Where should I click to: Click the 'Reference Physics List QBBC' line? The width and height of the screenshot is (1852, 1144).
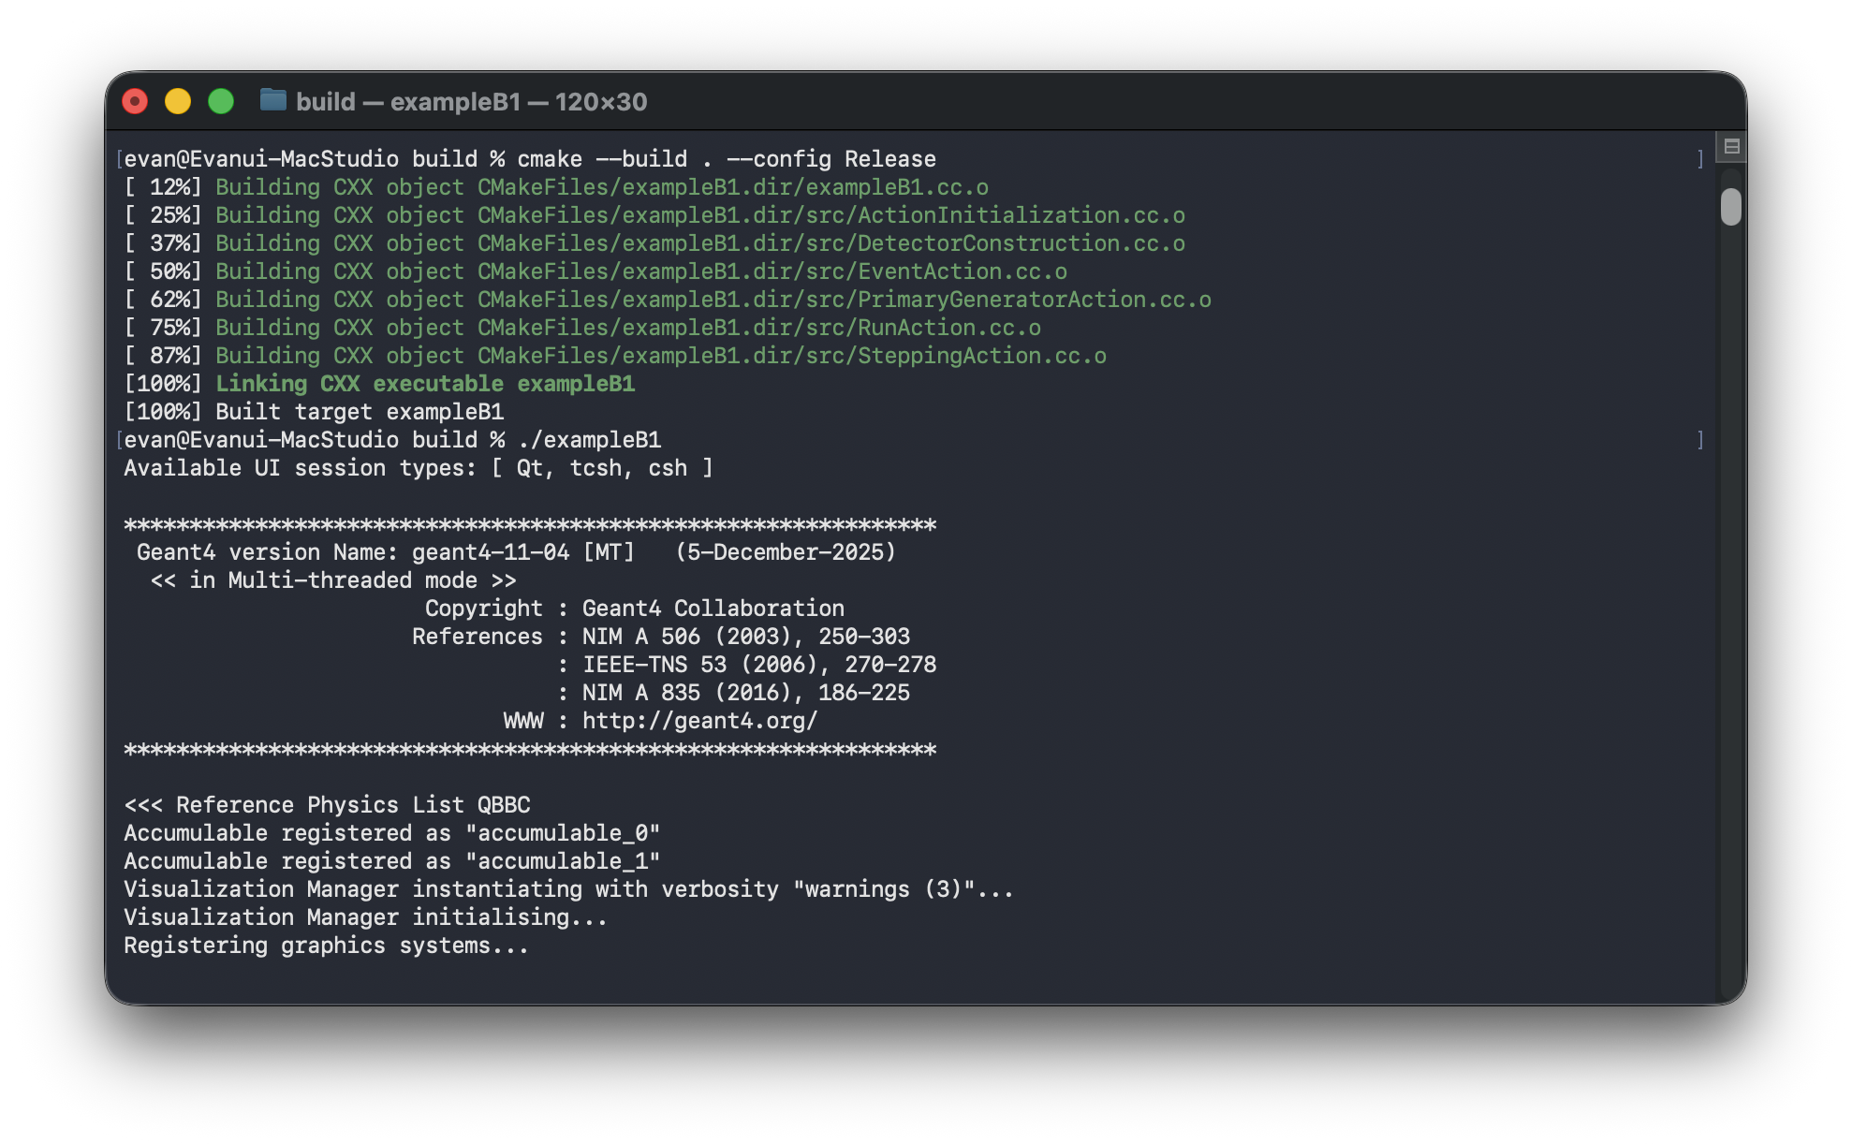coord(353,805)
